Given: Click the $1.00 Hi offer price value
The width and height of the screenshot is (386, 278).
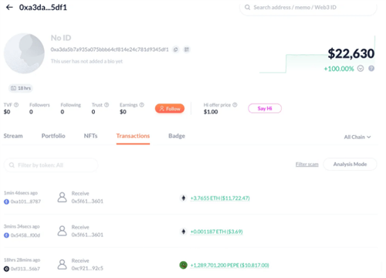Looking at the screenshot, I should tap(211, 112).
